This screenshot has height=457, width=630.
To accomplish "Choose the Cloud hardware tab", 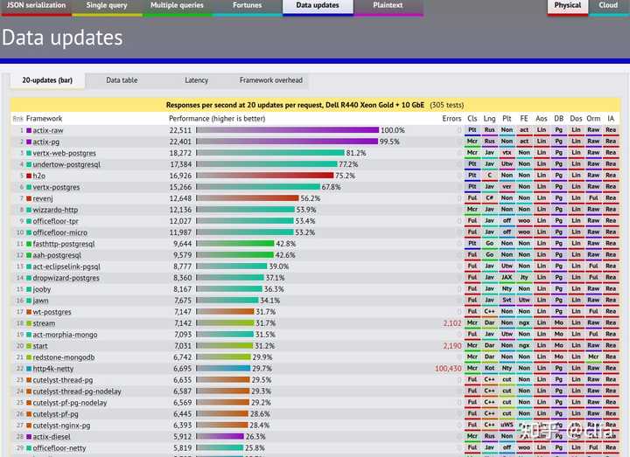I will coord(608,7).
